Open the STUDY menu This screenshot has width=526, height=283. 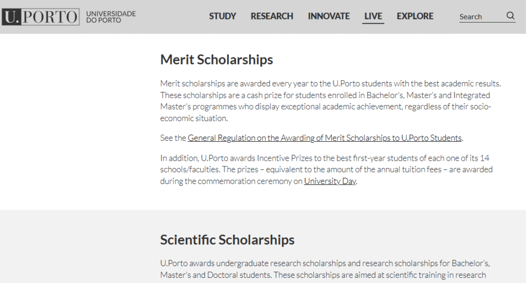pyautogui.click(x=222, y=16)
